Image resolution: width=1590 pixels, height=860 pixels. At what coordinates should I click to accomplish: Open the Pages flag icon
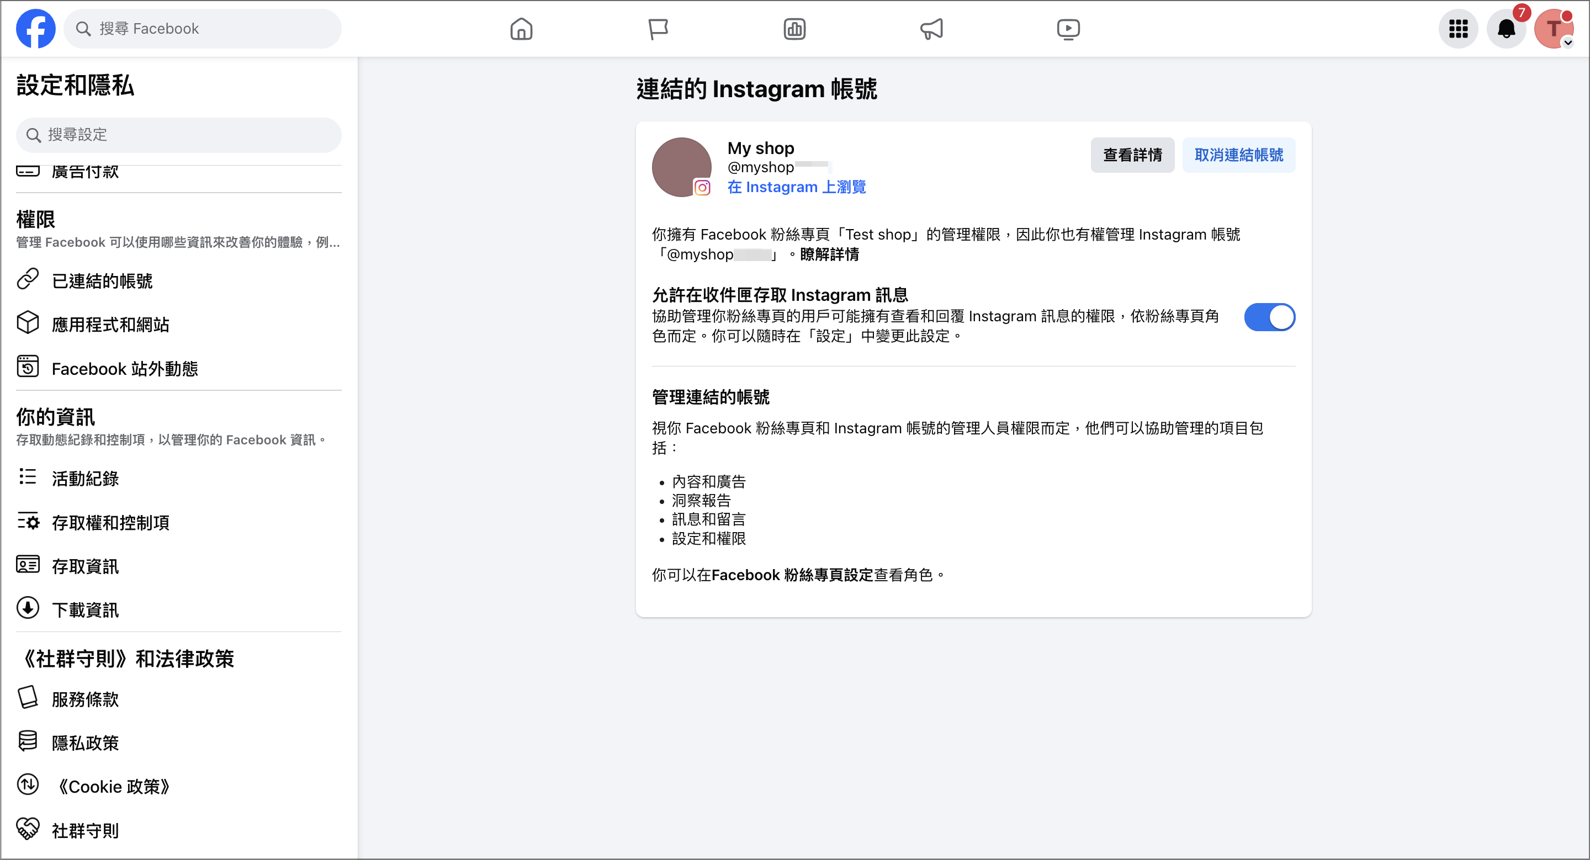click(x=658, y=28)
